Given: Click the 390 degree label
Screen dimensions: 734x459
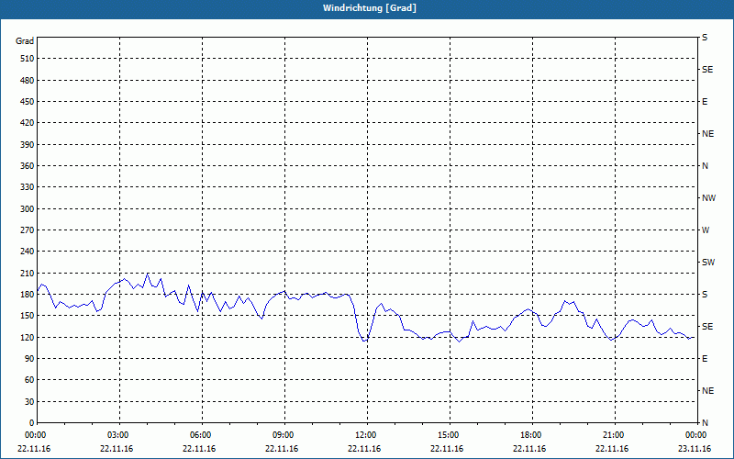Looking at the screenshot, I should coord(28,145).
